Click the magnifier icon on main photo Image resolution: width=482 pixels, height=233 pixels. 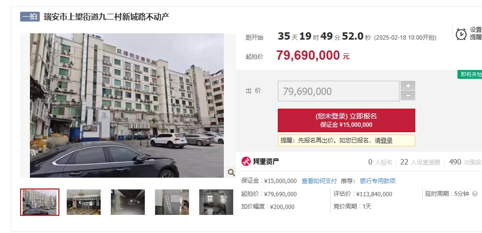point(231,172)
